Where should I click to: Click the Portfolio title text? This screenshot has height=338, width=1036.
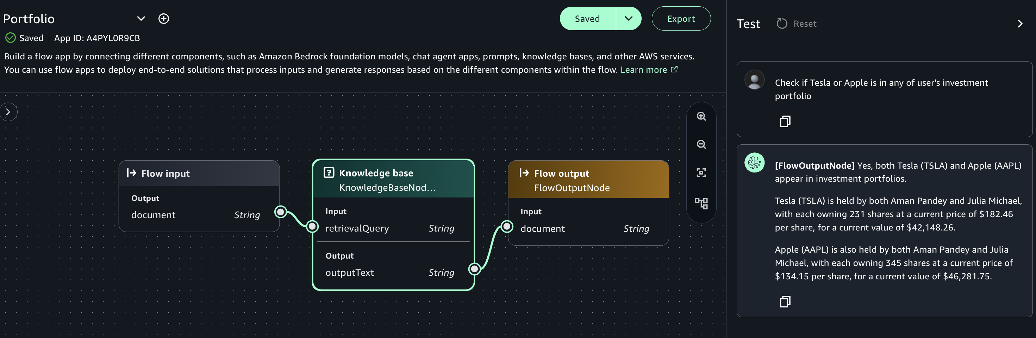(x=29, y=19)
